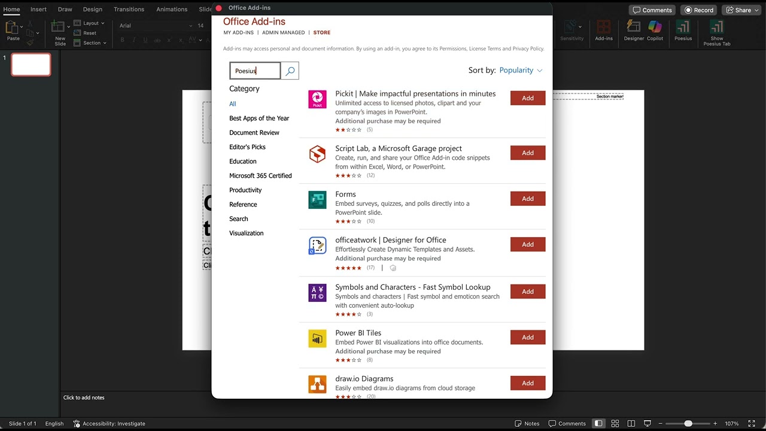Viewport: 766px width, 431px height.
Task: Select the Visualization category
Action: pos(246,233)
